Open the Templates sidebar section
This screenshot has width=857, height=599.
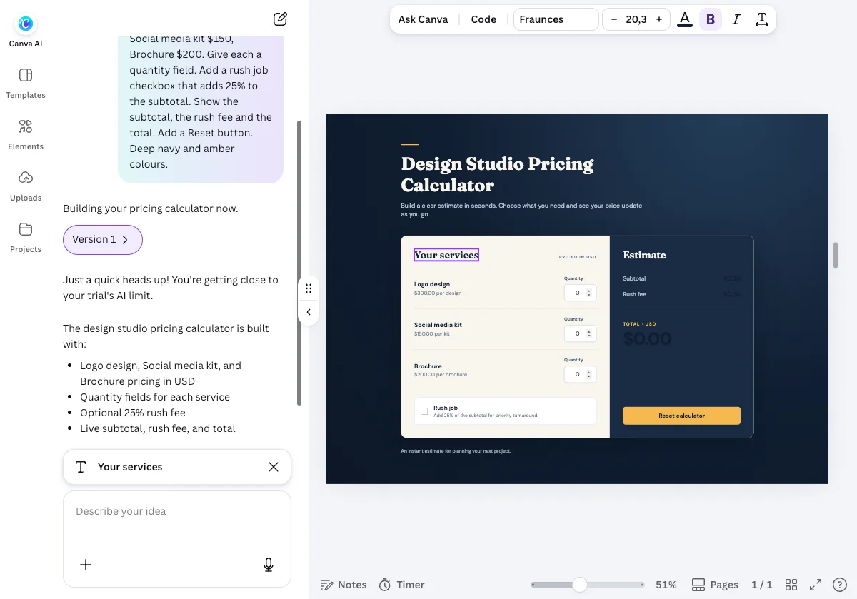click(x=26, y=83)
